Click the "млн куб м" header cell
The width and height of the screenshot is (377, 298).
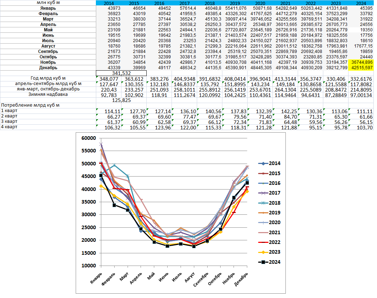[x=48, y=3]
